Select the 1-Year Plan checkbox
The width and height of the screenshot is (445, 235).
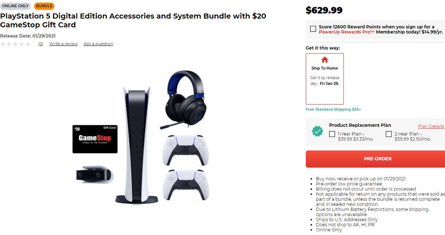pyautogui.click(x=332, y=134)
